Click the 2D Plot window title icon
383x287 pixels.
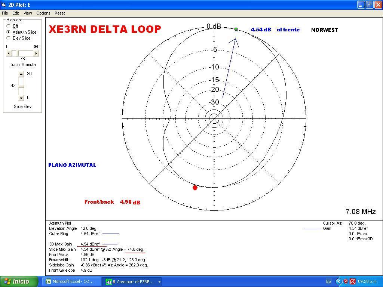4,5
